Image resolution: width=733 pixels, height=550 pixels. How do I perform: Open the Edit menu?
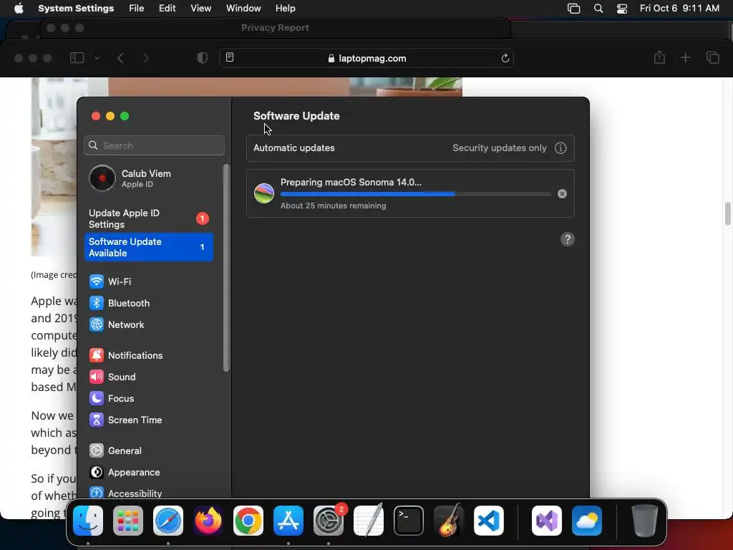click(167, 9)
